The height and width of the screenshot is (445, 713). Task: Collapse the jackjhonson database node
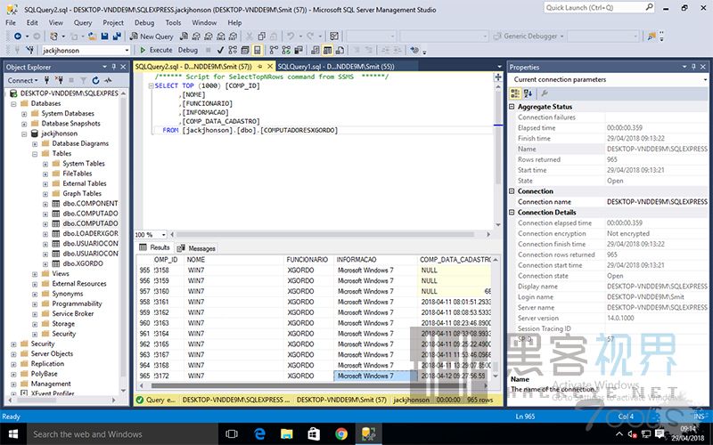(x=24, y=134)
